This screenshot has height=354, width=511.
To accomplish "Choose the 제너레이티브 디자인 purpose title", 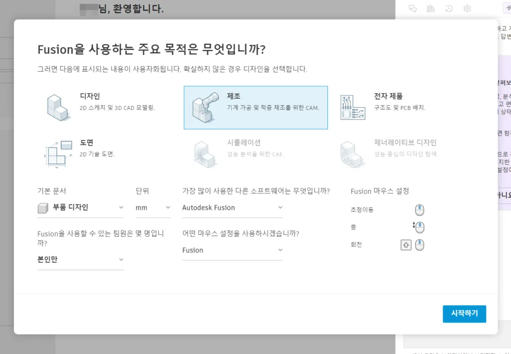I will [x=405, y=143].
